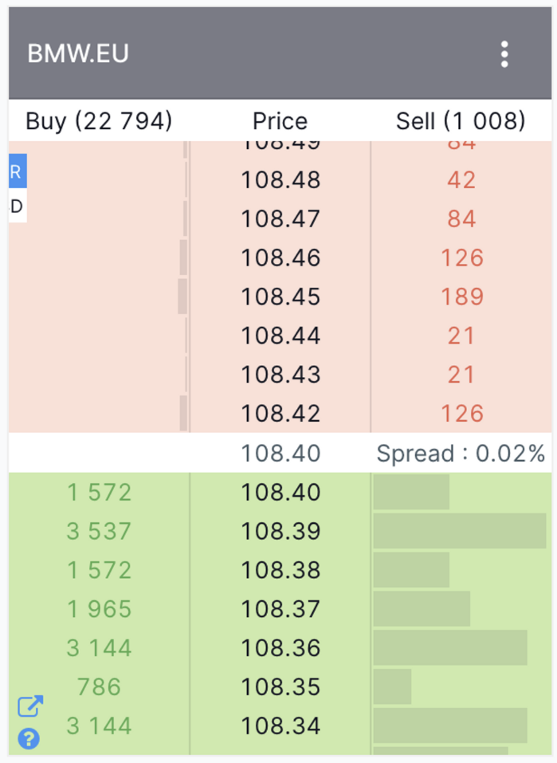Select the 108.45 ask price row
The width and height of the screenshot is (557, 763).
(x=280, y=297)
